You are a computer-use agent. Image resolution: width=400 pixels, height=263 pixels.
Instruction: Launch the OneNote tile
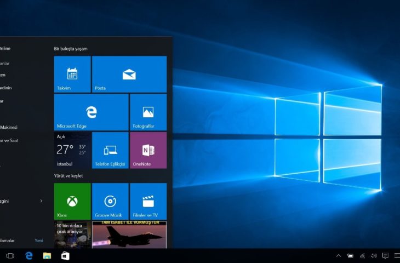(148, 150)
